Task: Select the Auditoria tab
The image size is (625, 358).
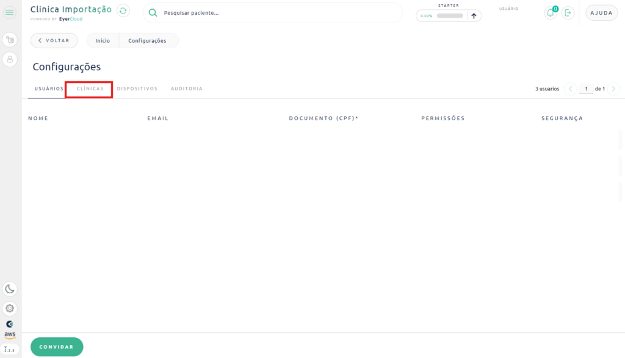Action: coord(186,89)
